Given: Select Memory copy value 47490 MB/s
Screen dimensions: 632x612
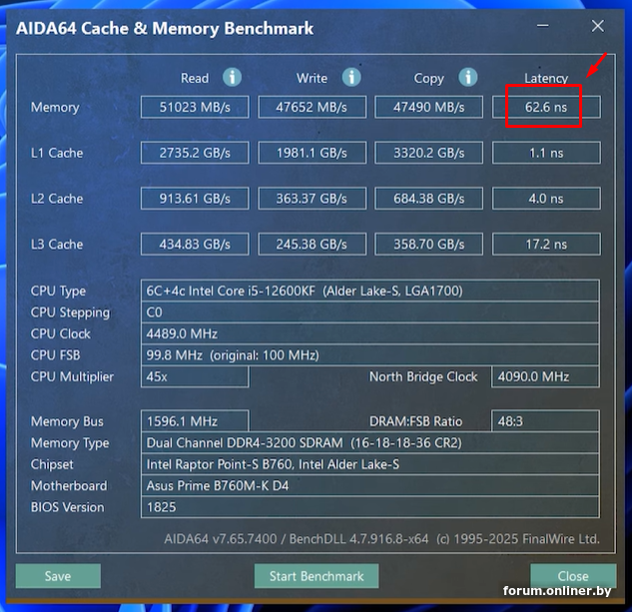Looking at the screenshot, I should click(x=429, y=107).
